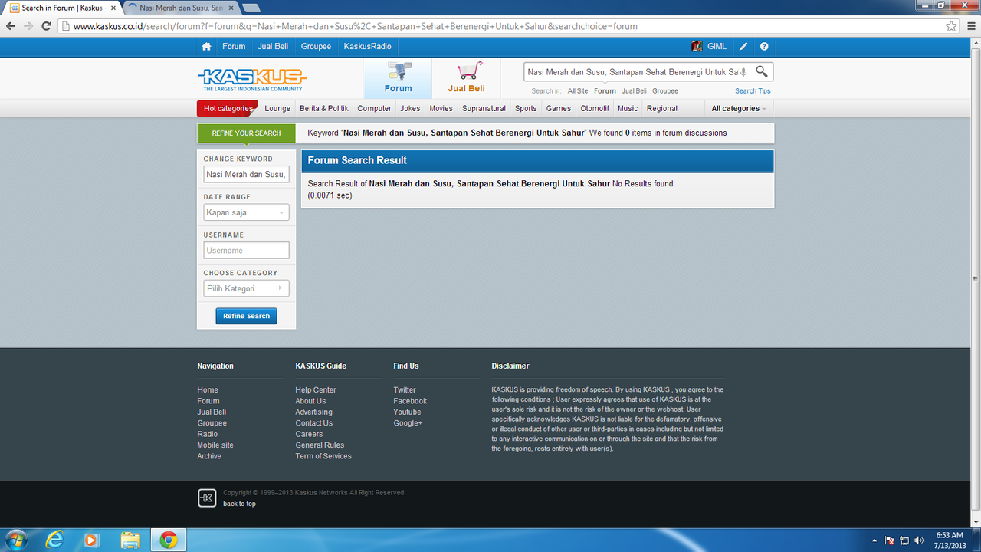Select the Forum section tab
The height and width of the screenshot is (552, 981).
point(398,78)
